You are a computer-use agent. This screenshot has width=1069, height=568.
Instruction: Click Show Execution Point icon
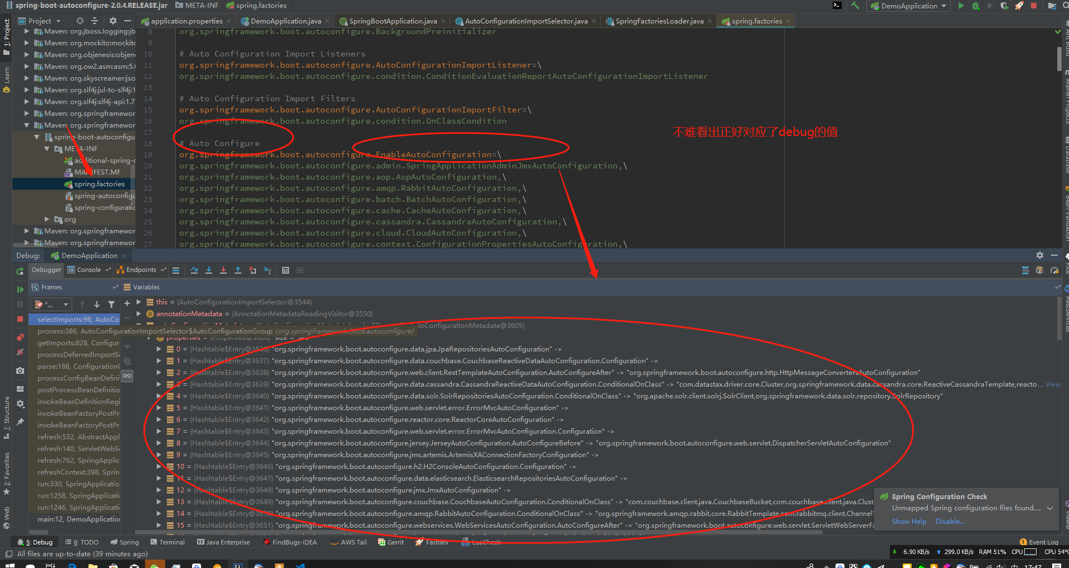[176, 270]
